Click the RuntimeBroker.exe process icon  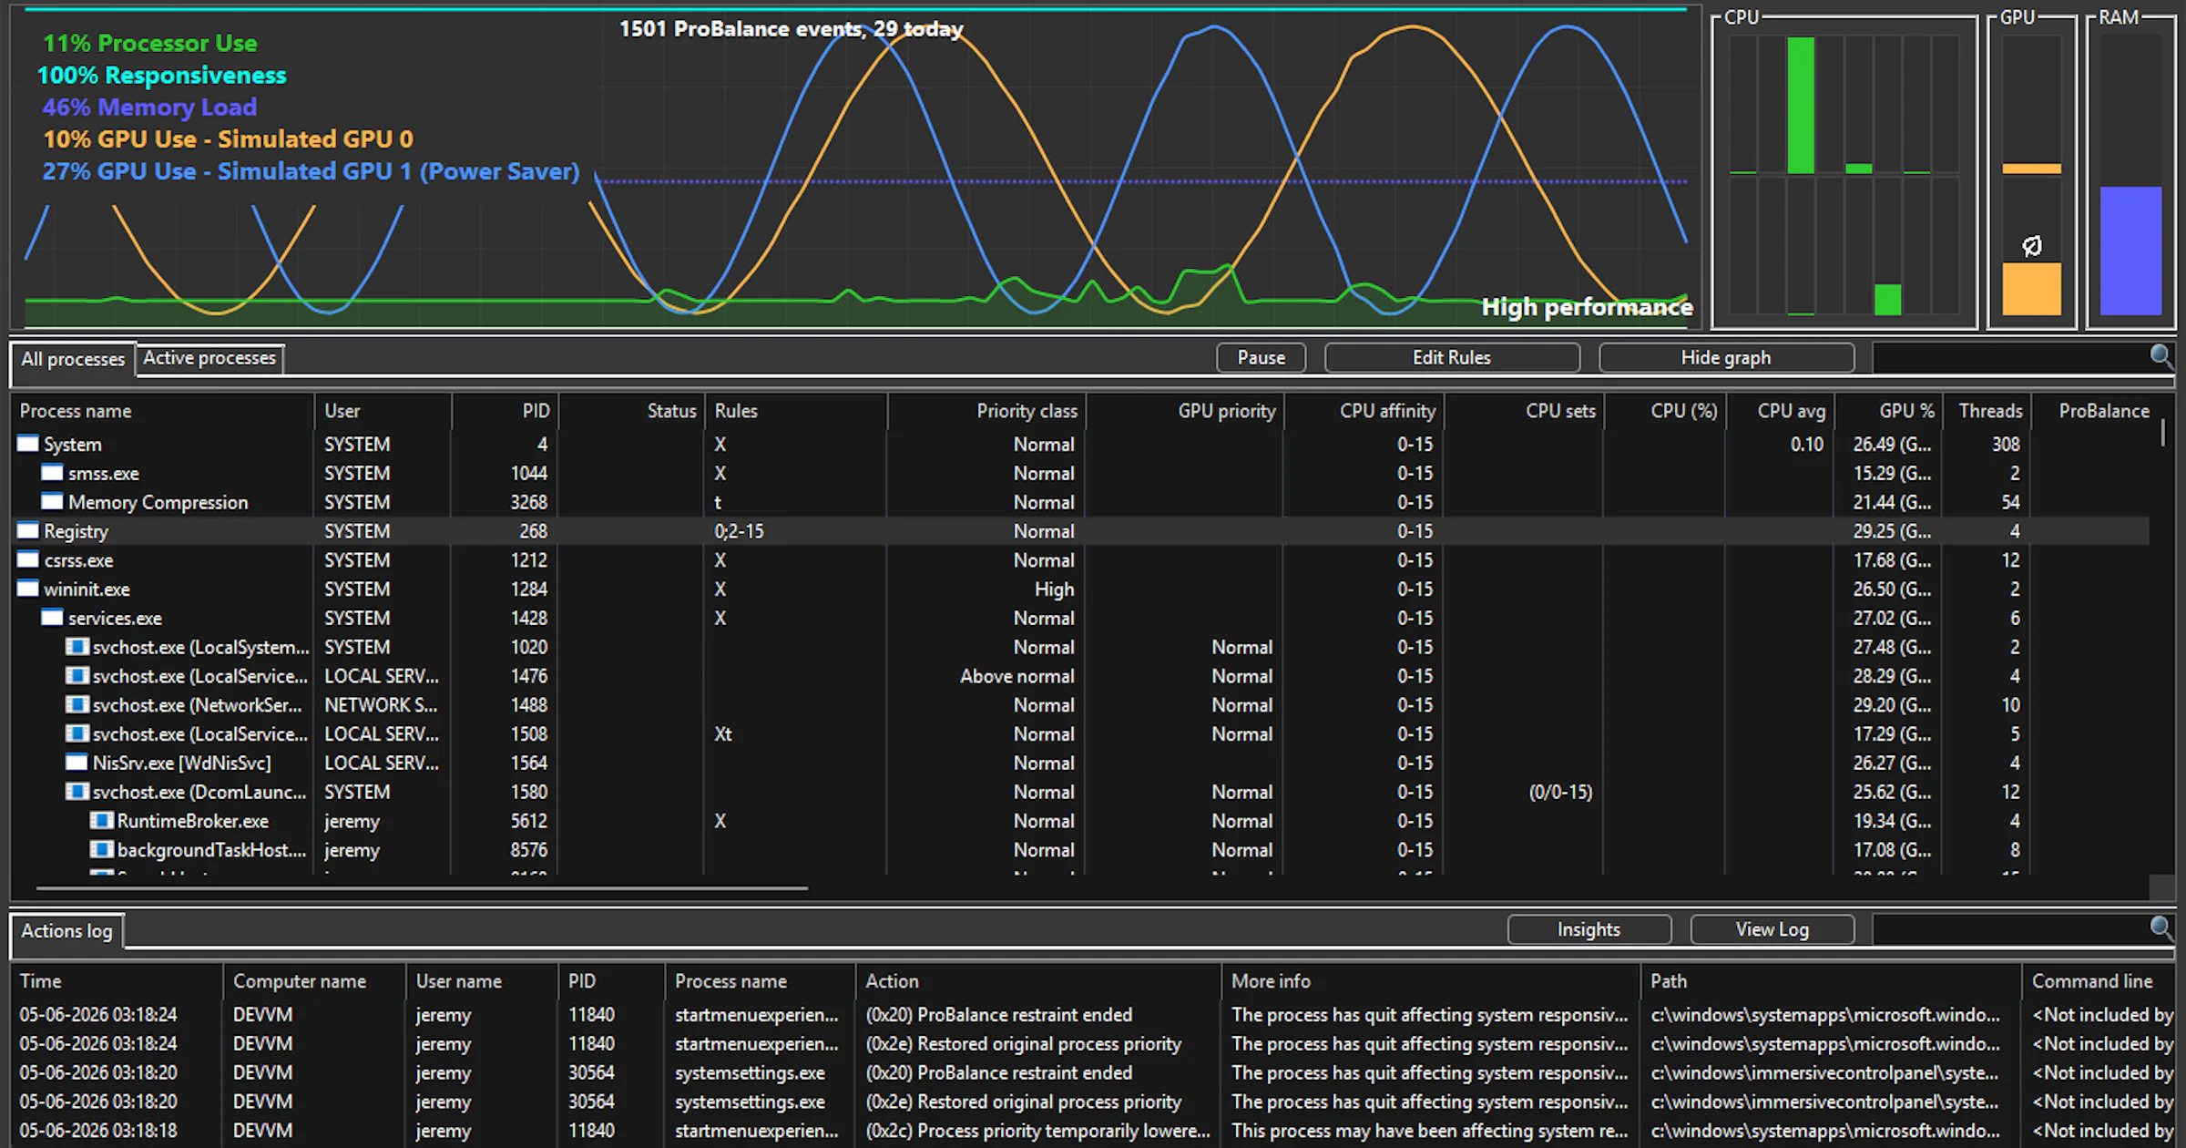point(101,821)
